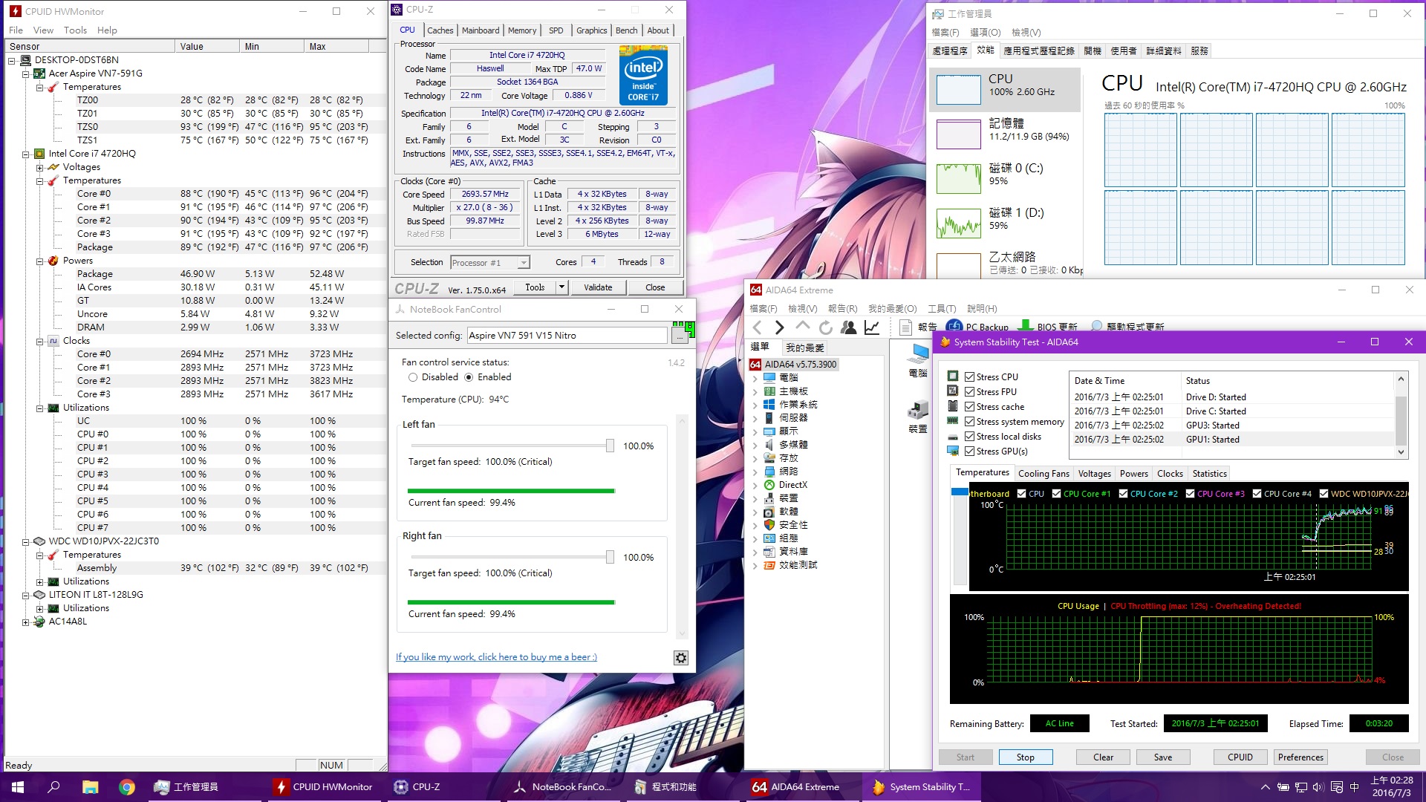The height and width of the screenshot is (802, 1426).
Task: Click the AIDA64 users icon in toolbar
Action: (848, 327)
